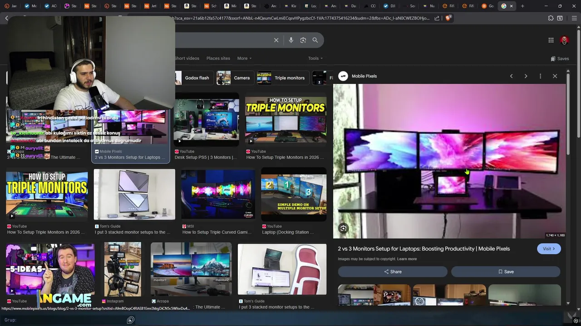Open browser extensions puzzle icon
Viewport: 581px width, 326px height.
pyautogui.click(x=551, y=18)
